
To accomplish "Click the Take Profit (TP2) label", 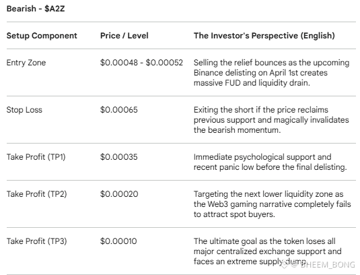I will click(x=37, y=194).
